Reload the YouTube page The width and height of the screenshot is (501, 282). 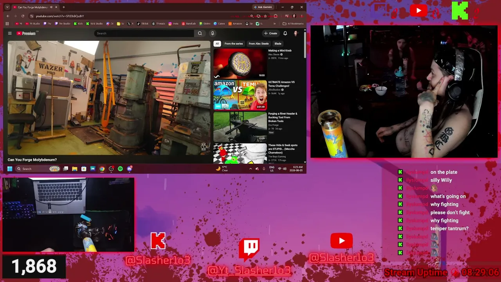point(23,16)
